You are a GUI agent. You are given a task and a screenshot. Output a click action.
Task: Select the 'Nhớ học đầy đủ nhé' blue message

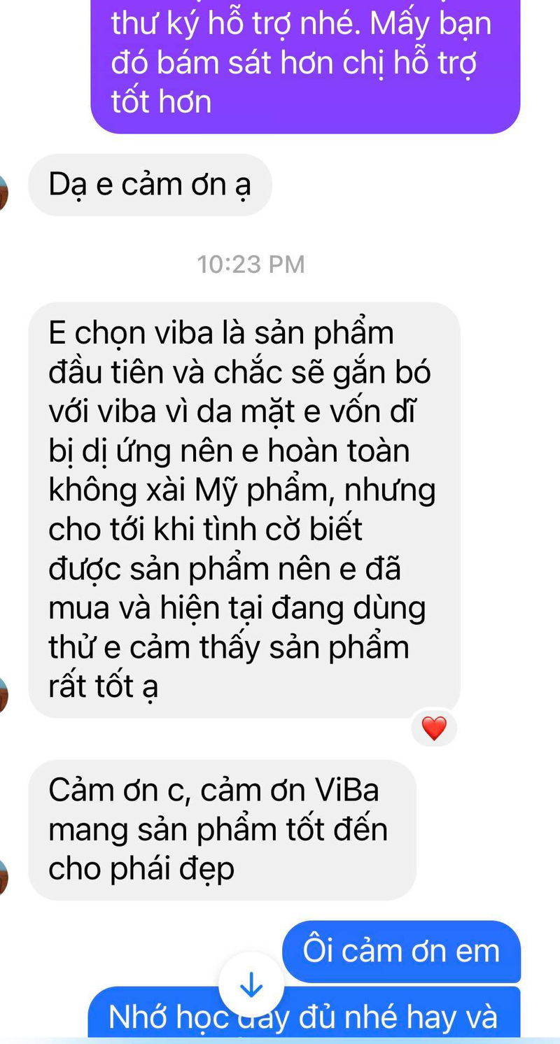click(x=304, y=1015)
